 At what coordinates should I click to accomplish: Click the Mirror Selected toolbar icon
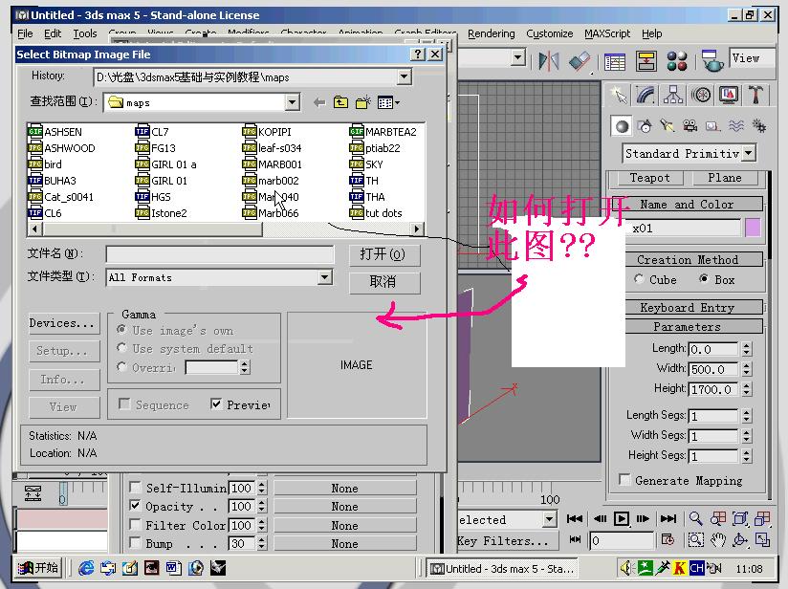click(x=549, y=61)
